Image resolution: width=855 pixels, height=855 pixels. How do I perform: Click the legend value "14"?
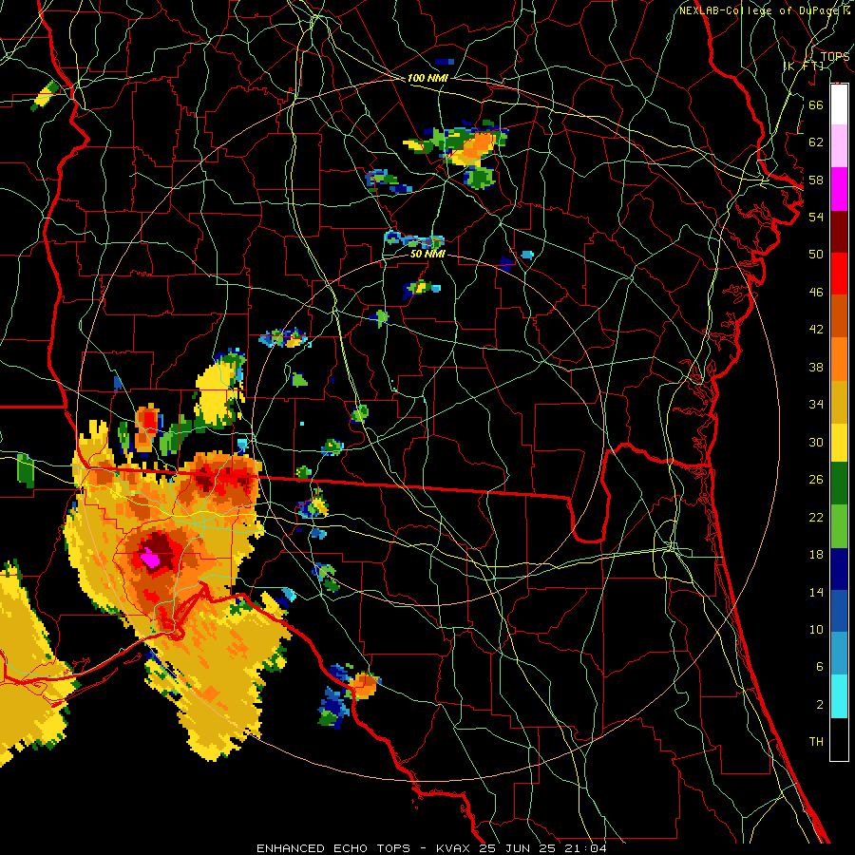816,592
